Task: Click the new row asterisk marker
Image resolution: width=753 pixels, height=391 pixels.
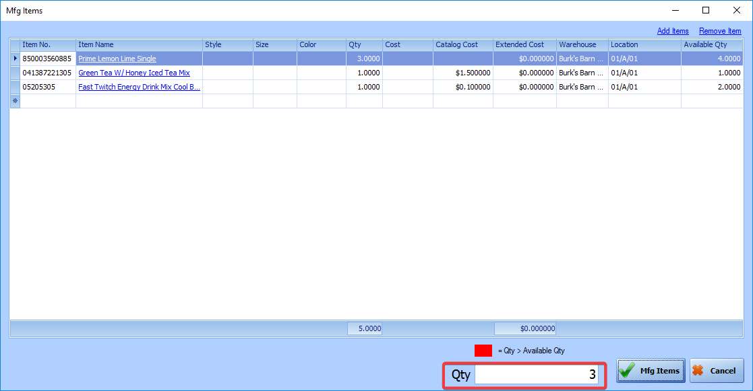Action: (16, 101)
